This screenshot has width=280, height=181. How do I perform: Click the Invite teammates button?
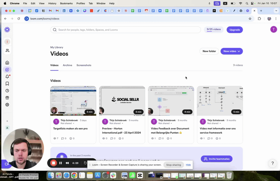click(217, 159)
